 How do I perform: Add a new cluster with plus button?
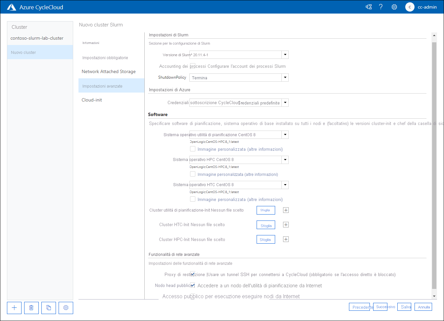point(14,308)
